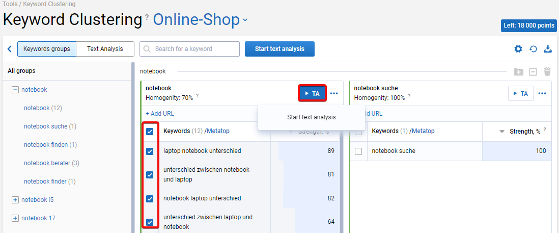
Task: Click magnifier icon in search field
Action: tap(147, 49)
